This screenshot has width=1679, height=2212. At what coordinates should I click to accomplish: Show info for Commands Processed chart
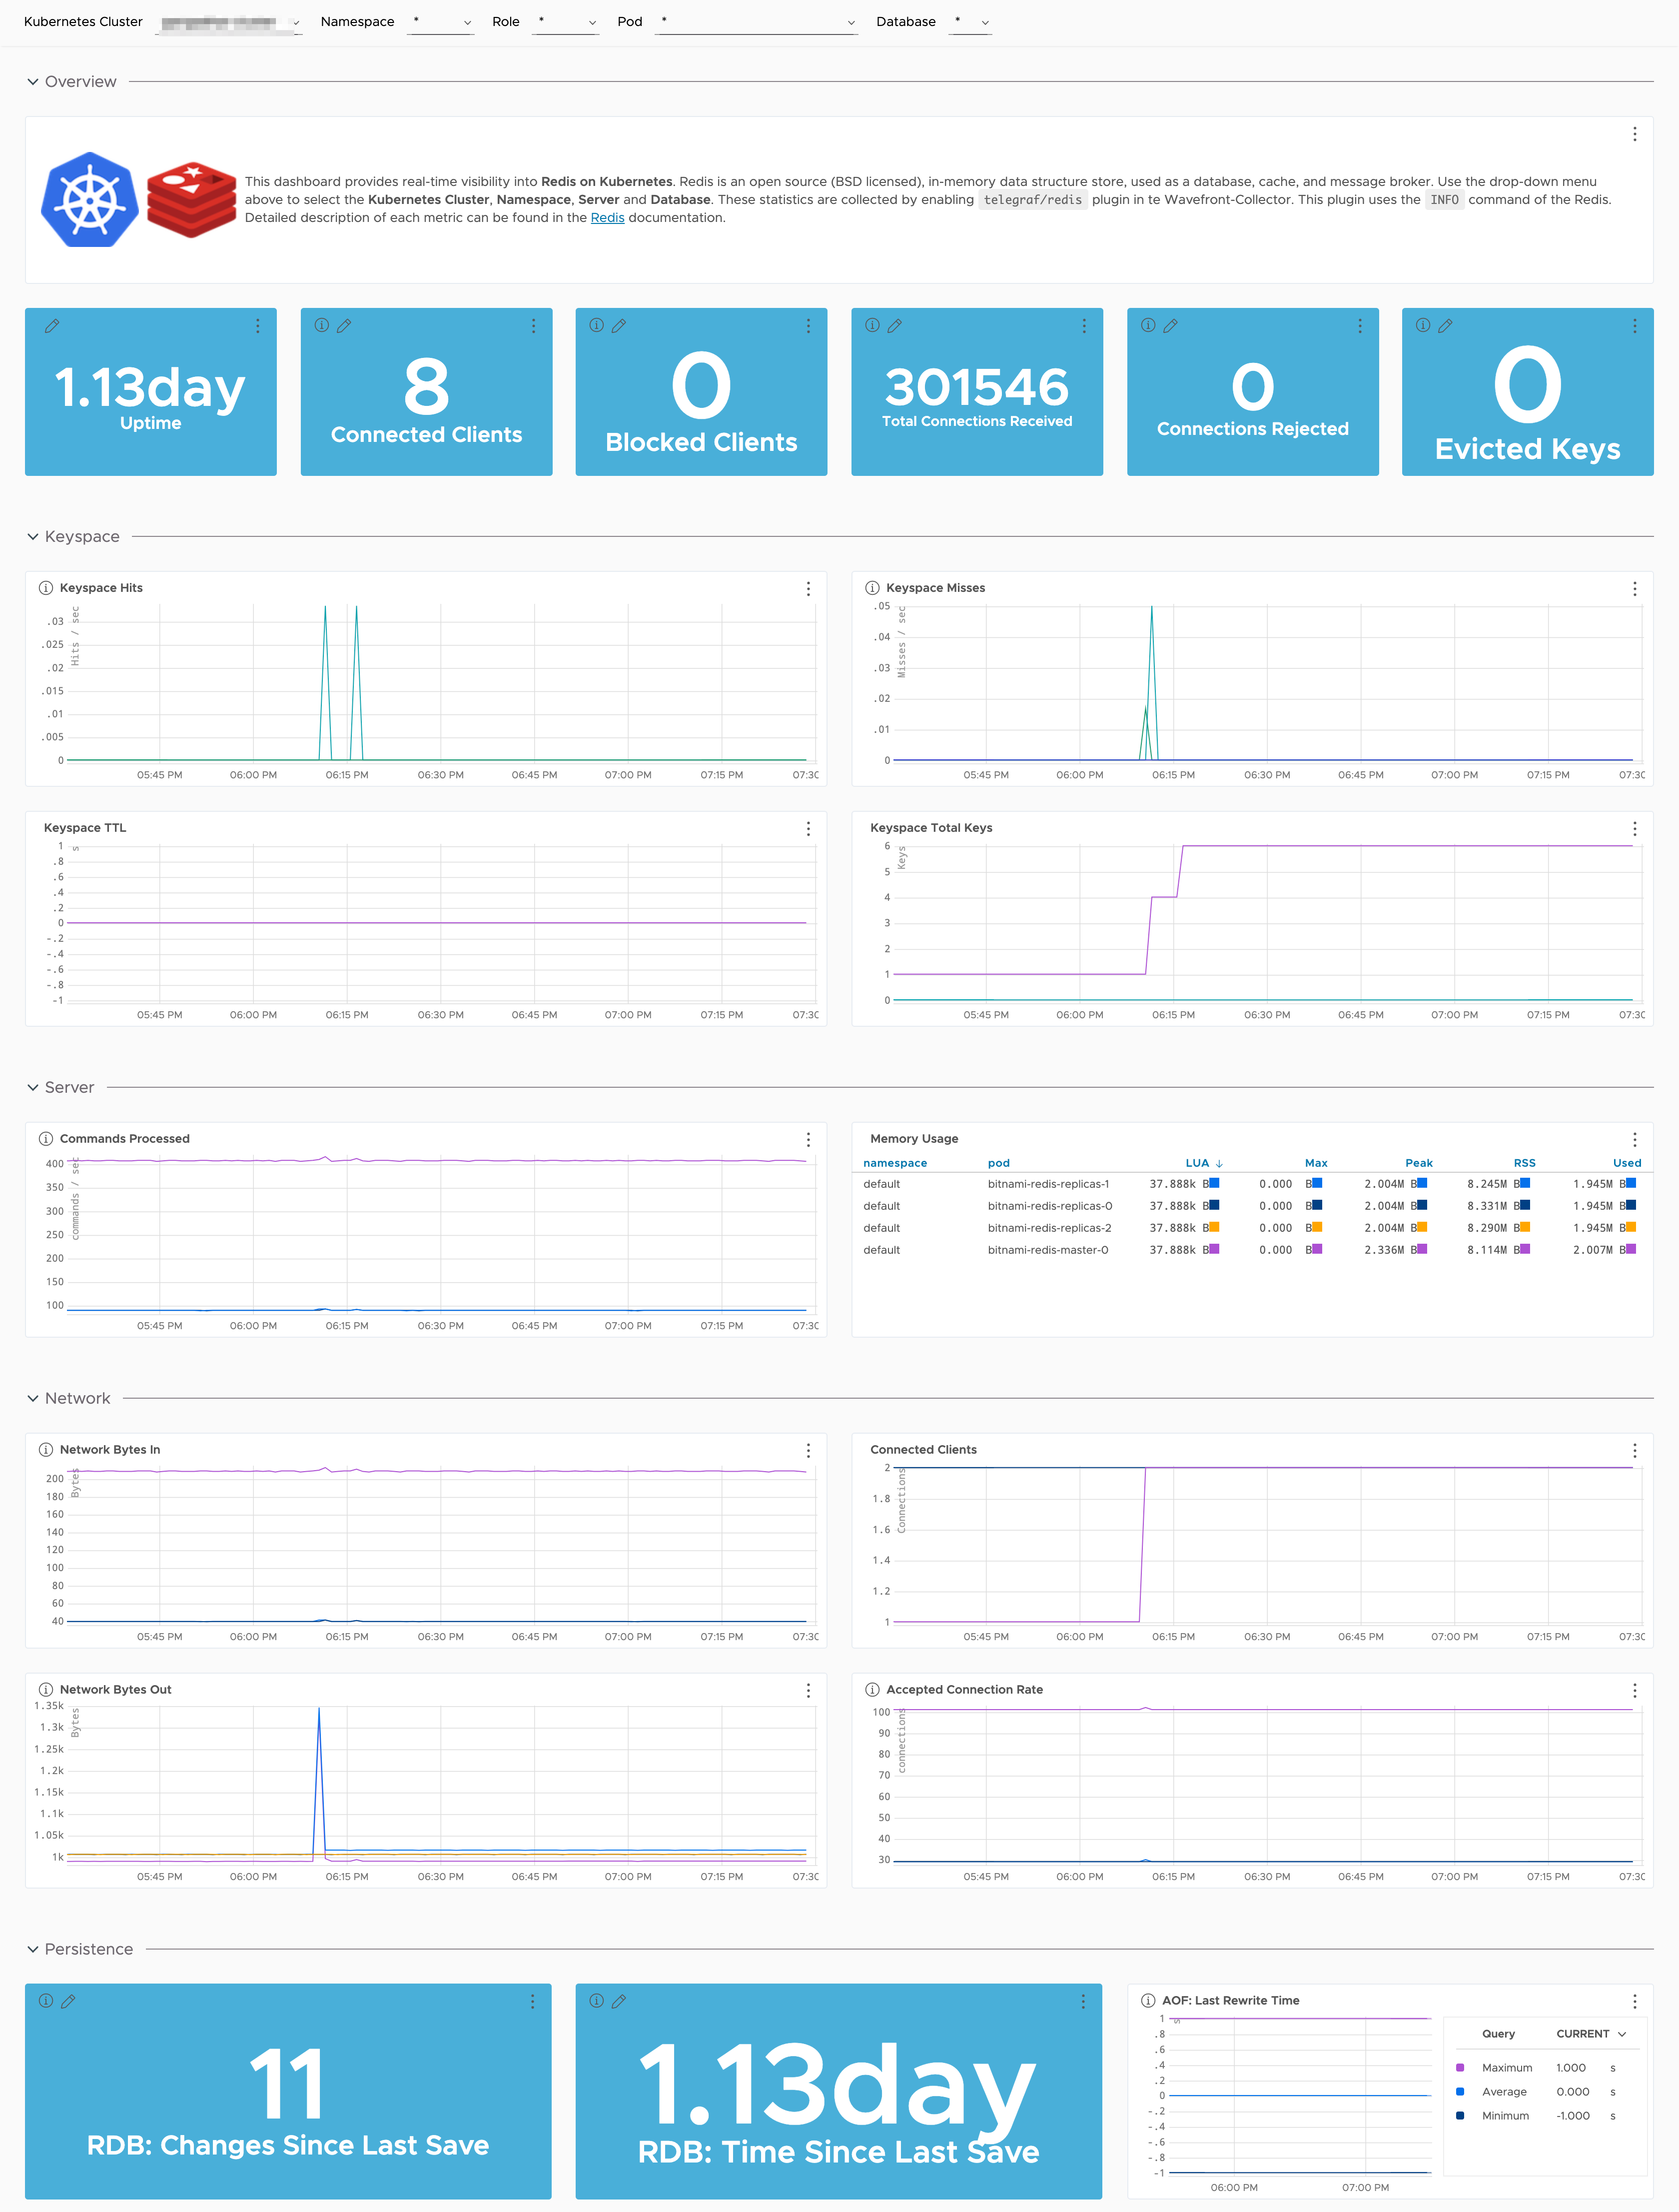click(x=46, y=1139)
